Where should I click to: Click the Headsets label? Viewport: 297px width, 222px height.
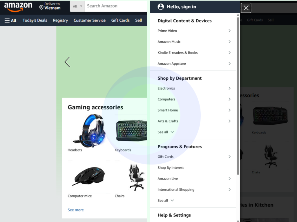75,150
